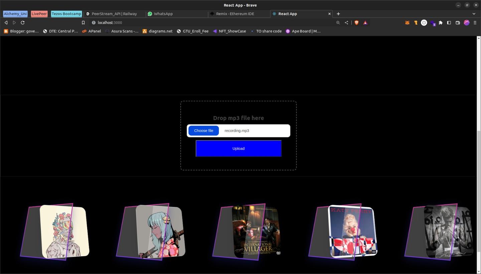Open Brave Wallet icon
Screen dimensions: 481x274
click(x=458, y=23)
